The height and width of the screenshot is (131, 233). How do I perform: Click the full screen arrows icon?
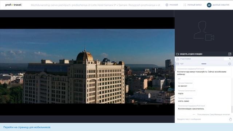(185, 5)
